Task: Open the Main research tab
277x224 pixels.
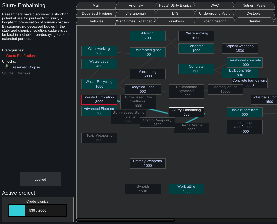Action: click(x=97, y=5)
